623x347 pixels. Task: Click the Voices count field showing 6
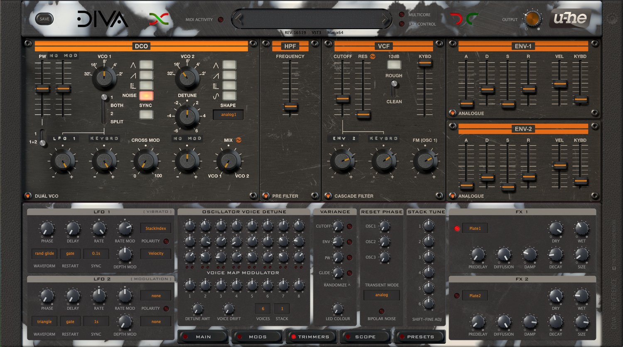pyautogui.click(x=263, y=309)
